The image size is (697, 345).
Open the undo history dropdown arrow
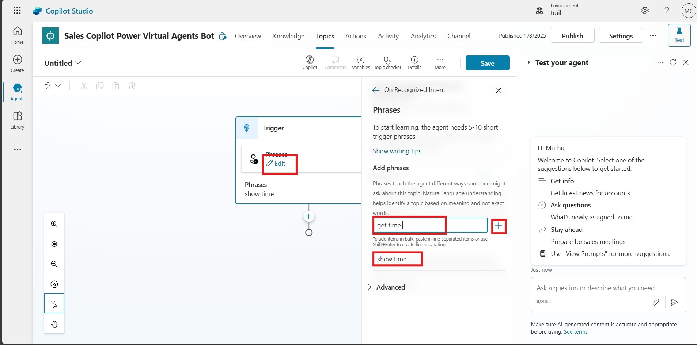pos(58,86)
